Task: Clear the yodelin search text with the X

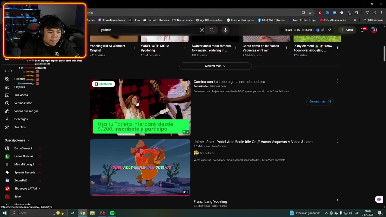Action: 202,30
